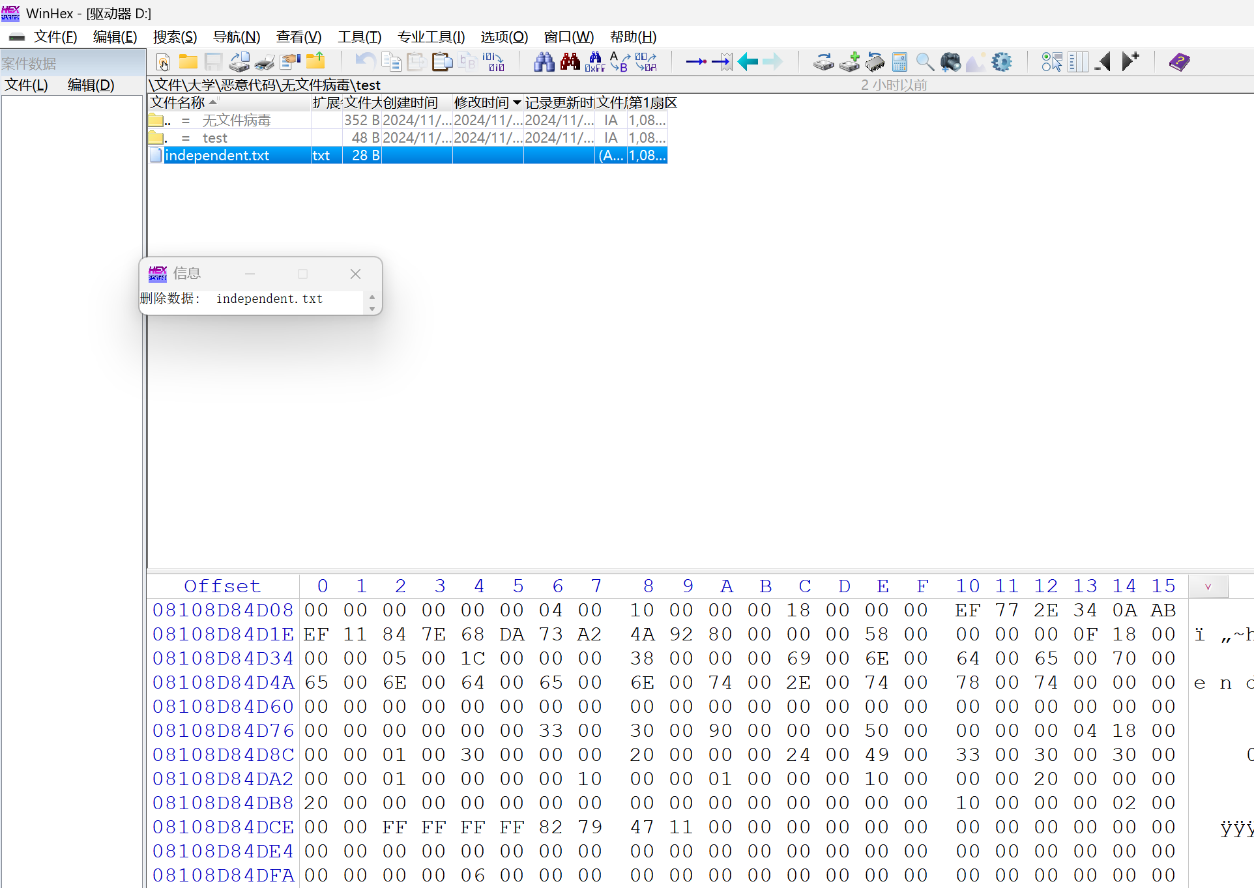Click the Open RAM chip icon
Screen dimensions: 1254x888
[x=875, y=63]
